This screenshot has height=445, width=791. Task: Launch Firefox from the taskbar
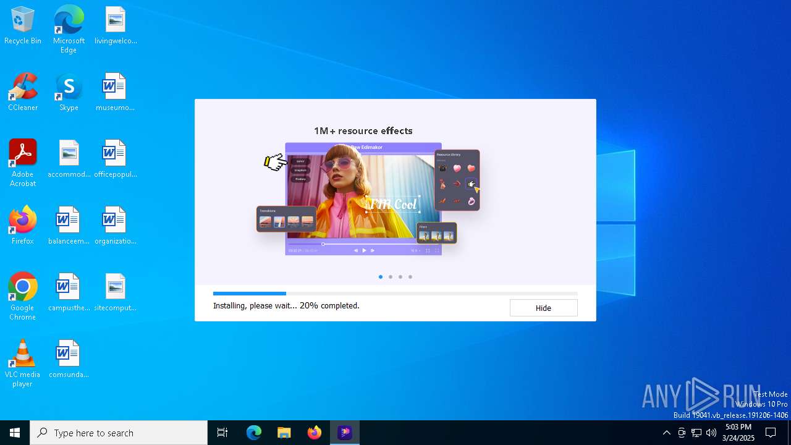point(315,433)
